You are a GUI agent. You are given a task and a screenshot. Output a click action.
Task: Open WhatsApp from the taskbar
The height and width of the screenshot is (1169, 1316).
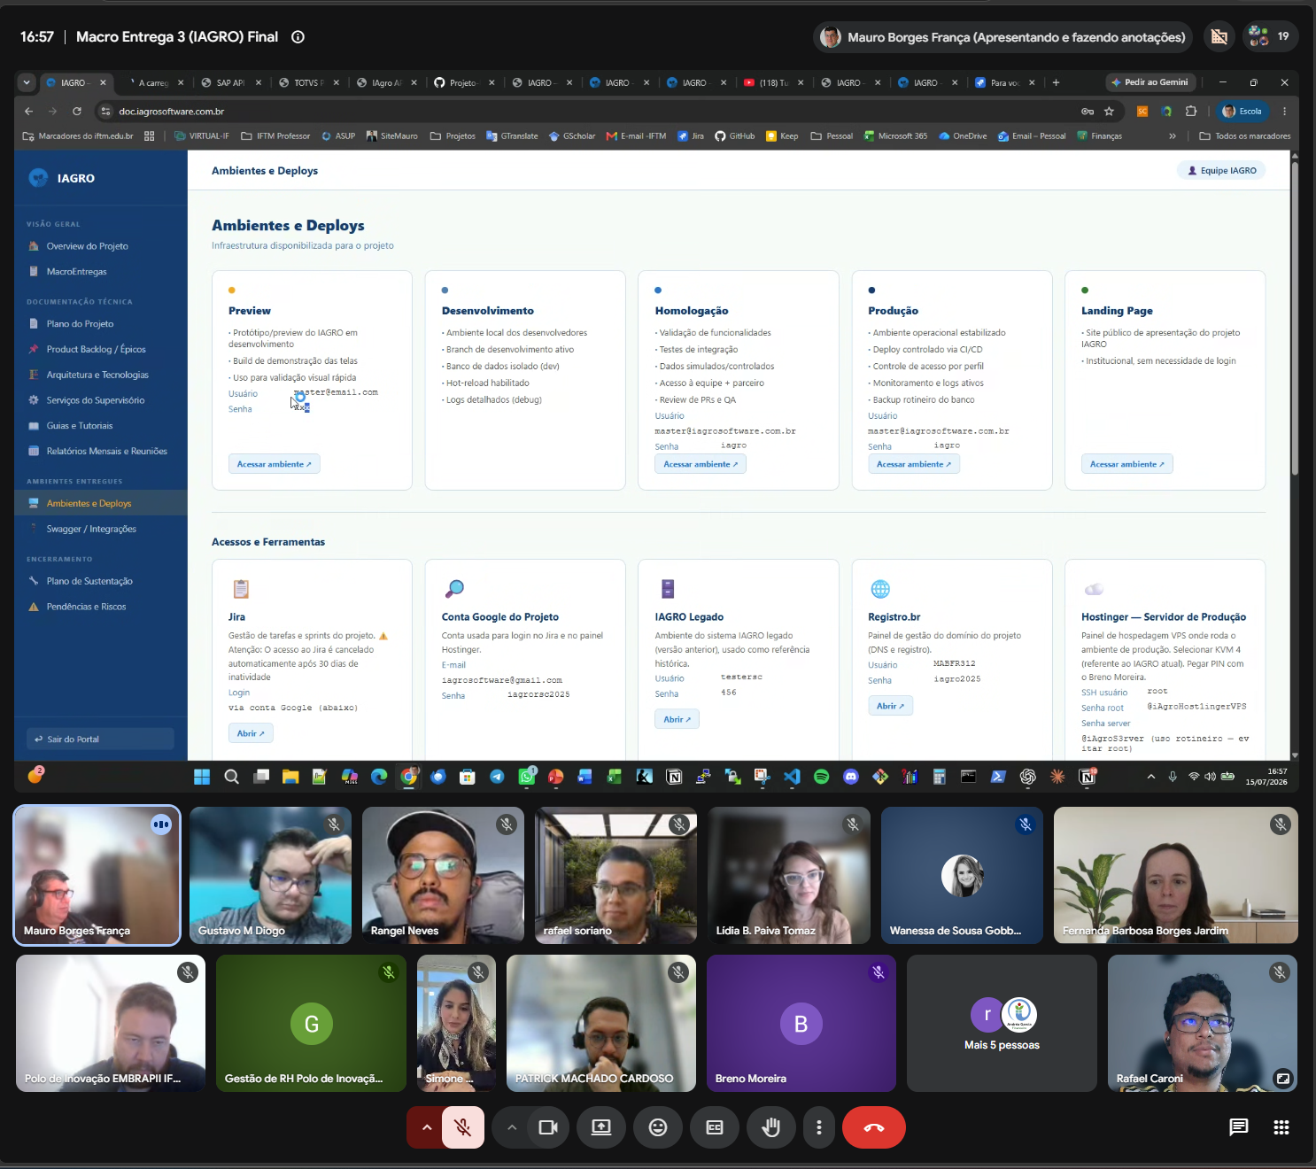[527, 777]
